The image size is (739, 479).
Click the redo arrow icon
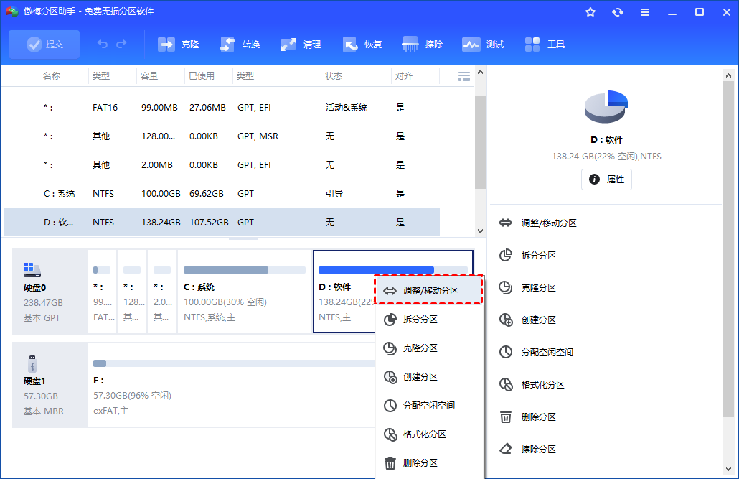(x=121, y=44)
